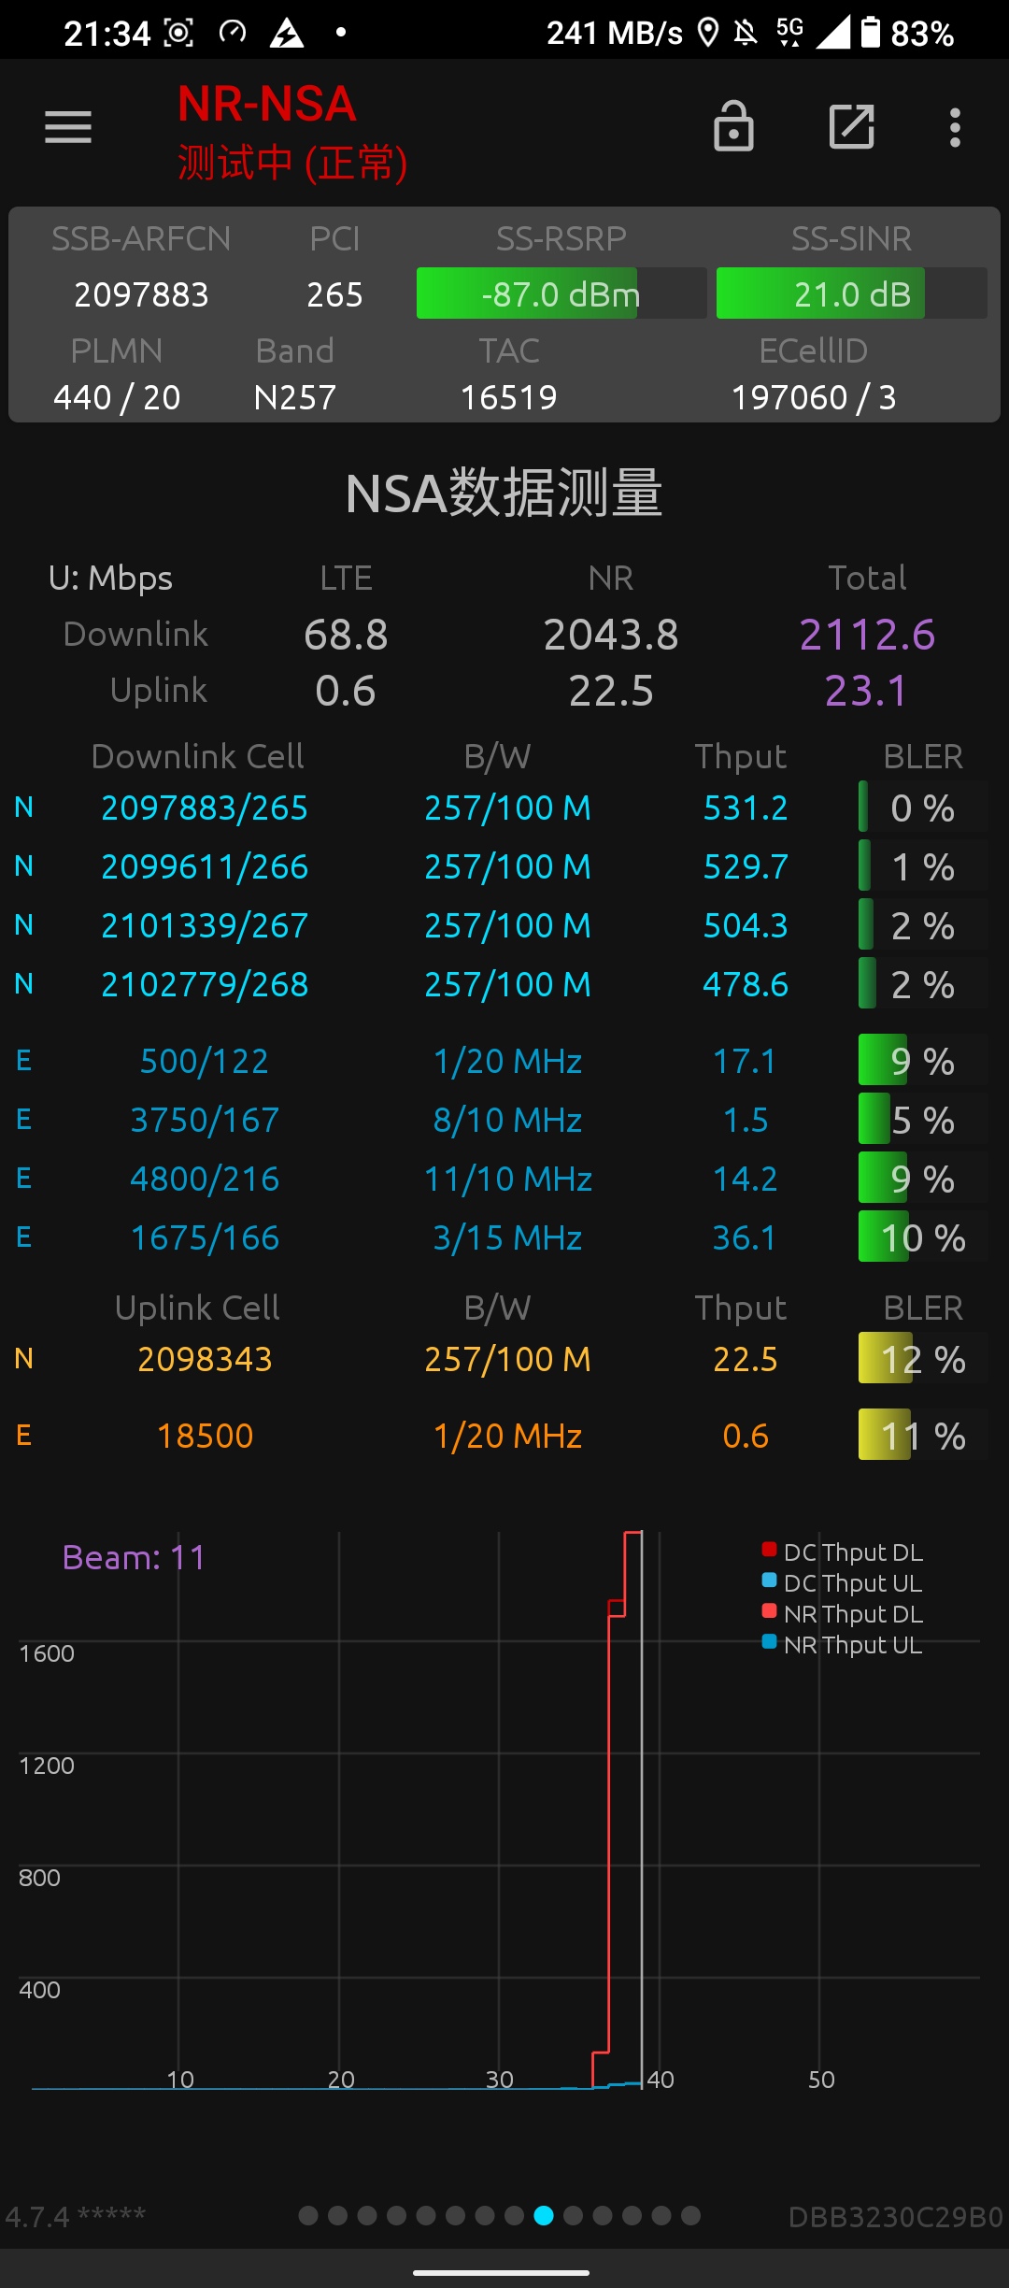Image resolution: width=1009 pixels, height=2288 pixels.
Task: Tap the Total downlink value 2112.6
Action: (x=867, y=635)
